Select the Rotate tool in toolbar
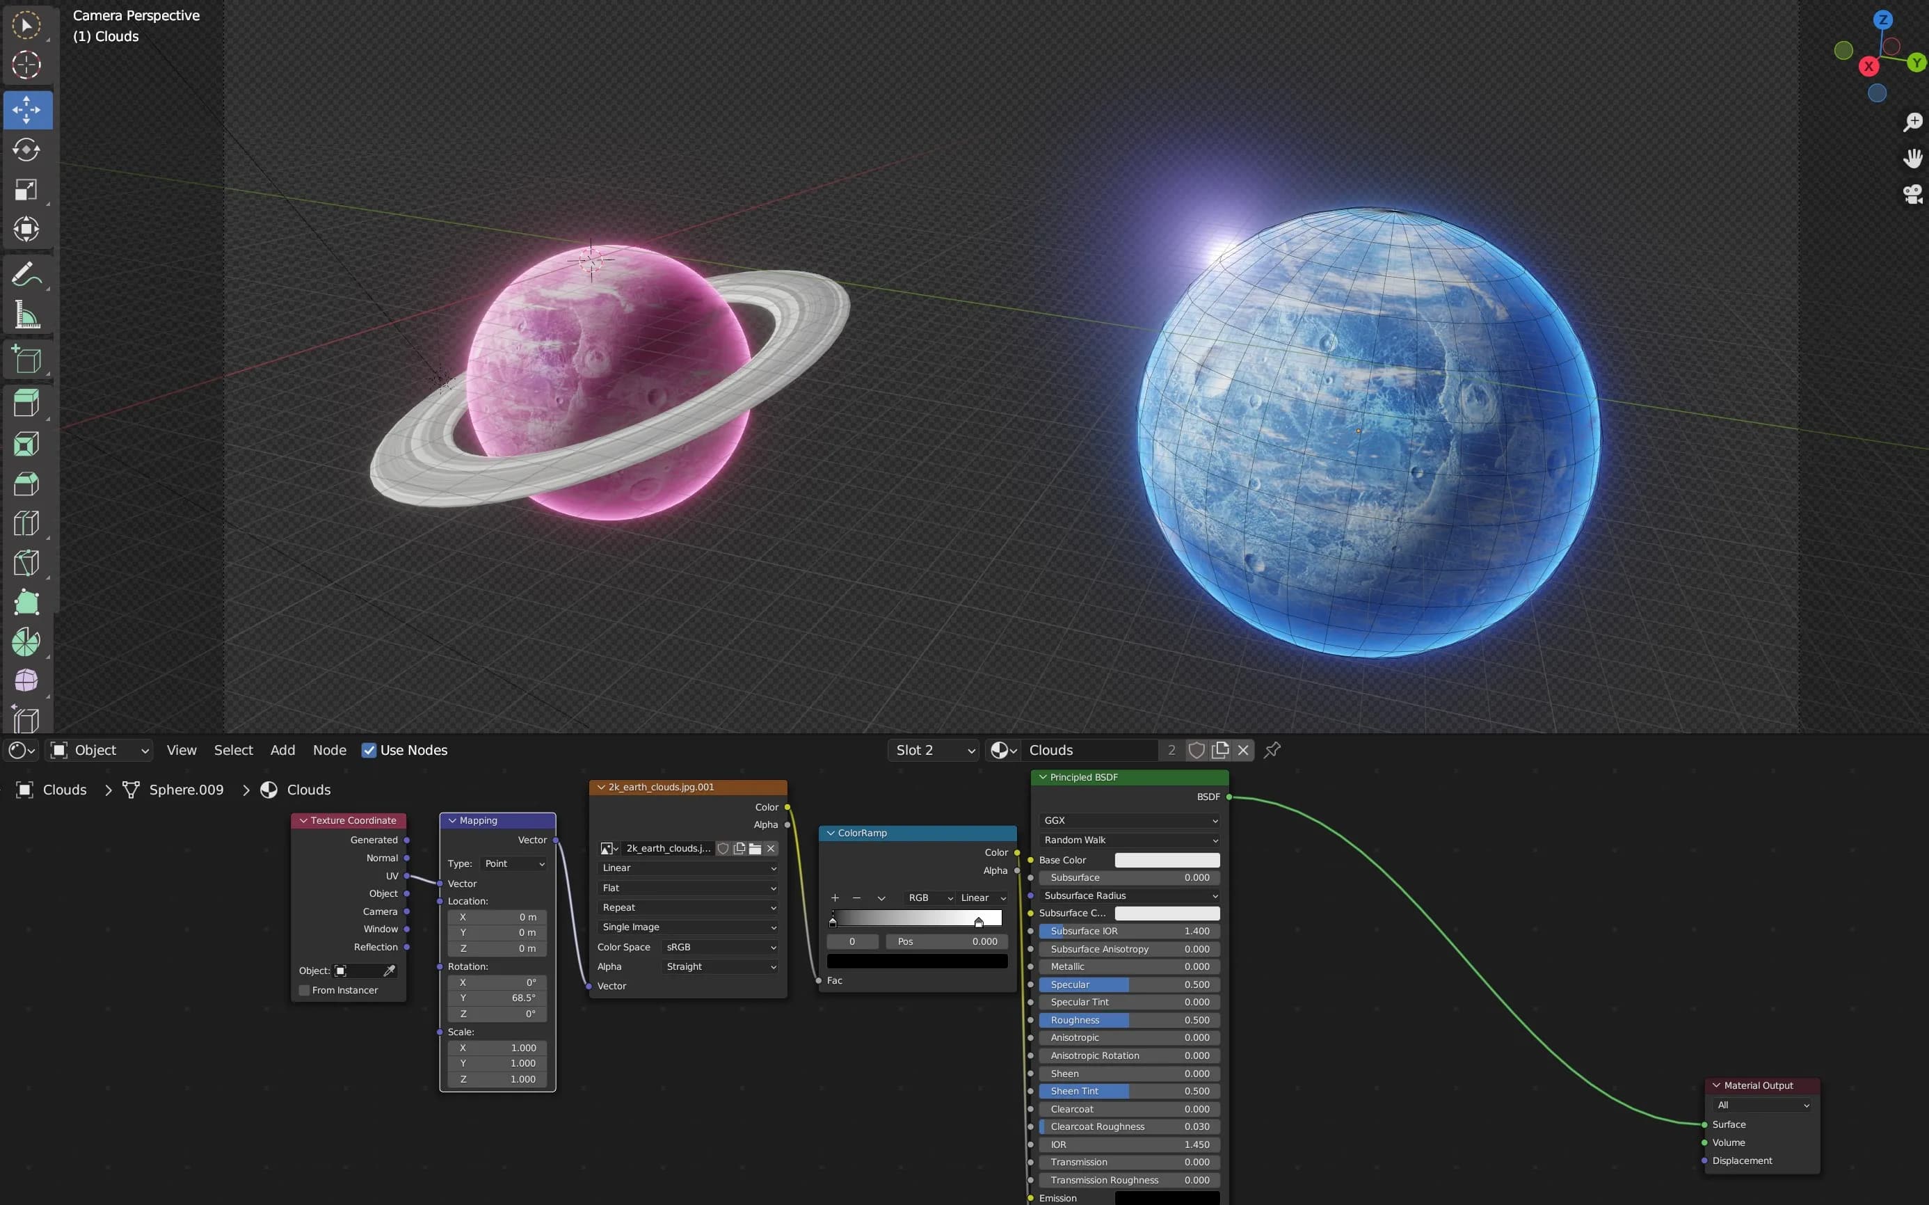 (x=26, y=150)
